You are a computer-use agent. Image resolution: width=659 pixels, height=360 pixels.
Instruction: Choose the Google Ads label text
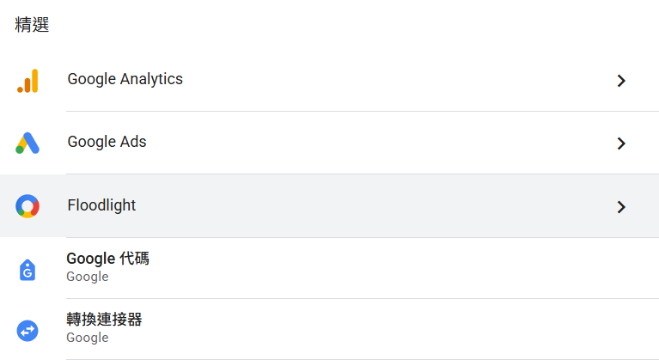pos(107,142)
